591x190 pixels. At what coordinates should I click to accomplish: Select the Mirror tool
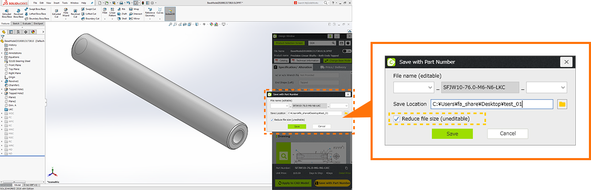(x=134, y=18)
